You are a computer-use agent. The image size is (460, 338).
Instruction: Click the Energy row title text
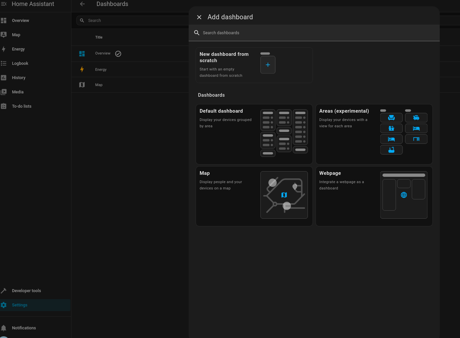coord(101,70)
